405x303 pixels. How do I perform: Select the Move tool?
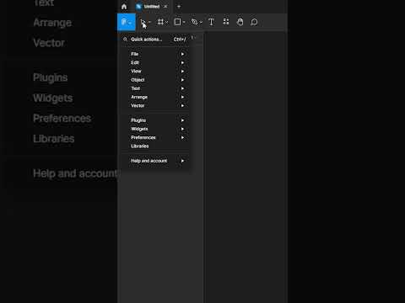[143, 22]
